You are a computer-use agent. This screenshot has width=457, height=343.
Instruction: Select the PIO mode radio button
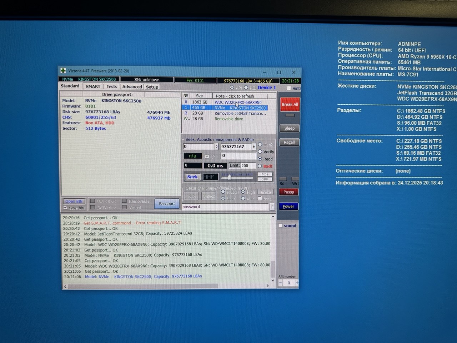tap(246, 88)
